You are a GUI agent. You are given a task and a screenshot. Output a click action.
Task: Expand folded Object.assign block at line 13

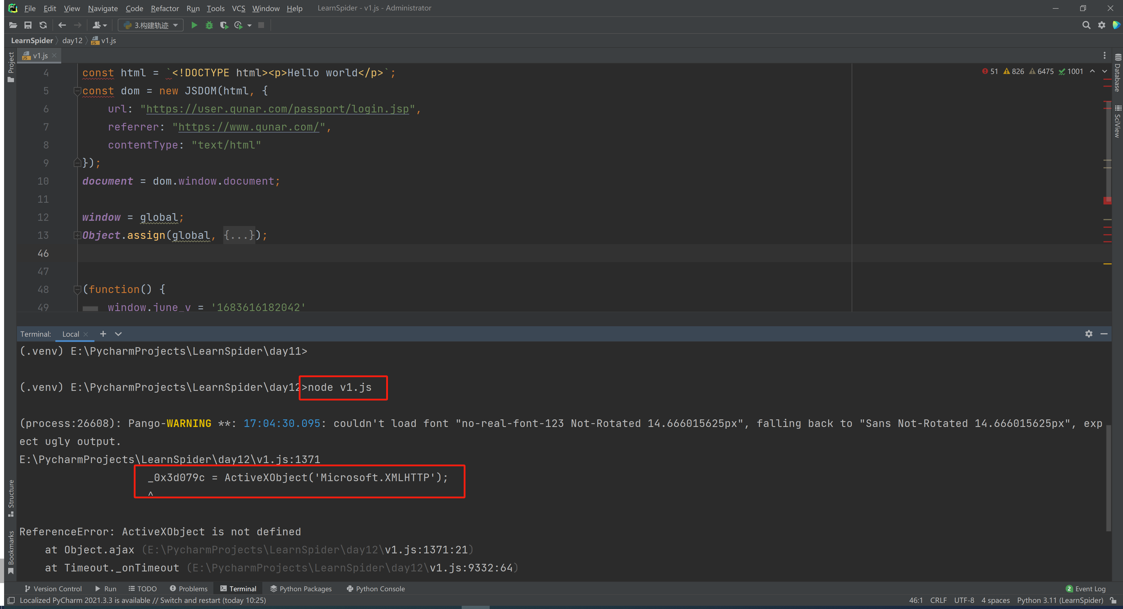77,235
